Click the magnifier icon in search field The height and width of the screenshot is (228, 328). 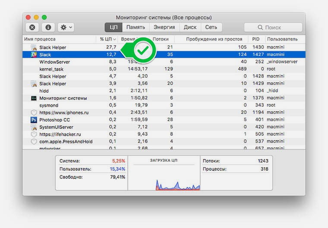[x=260, y=28]
